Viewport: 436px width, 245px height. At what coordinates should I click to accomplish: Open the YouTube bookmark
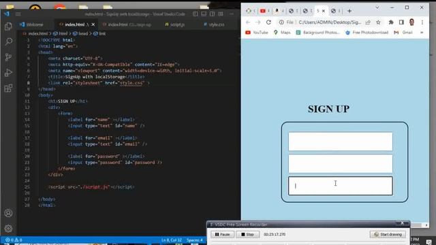(x=257, y=33)
